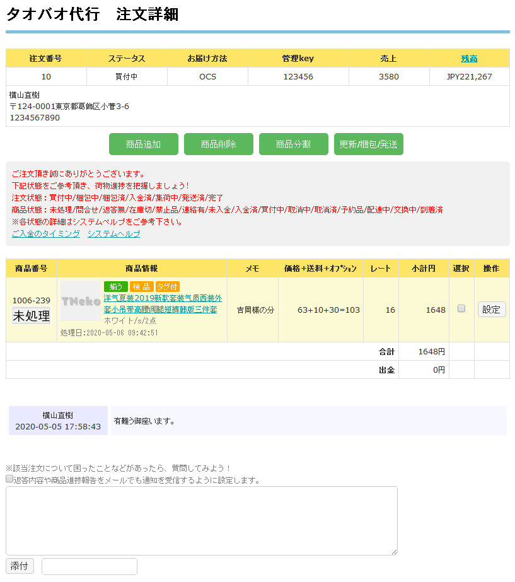Focus the question message text area
This screenshot has width=515, height=582.
tap(202, 521)
